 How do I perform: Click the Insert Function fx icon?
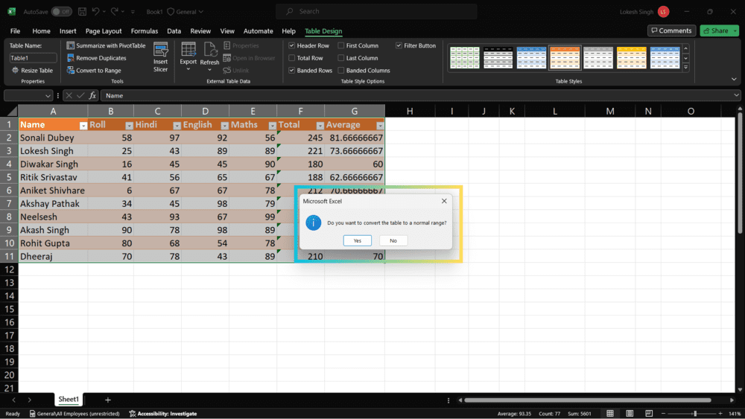92,96
